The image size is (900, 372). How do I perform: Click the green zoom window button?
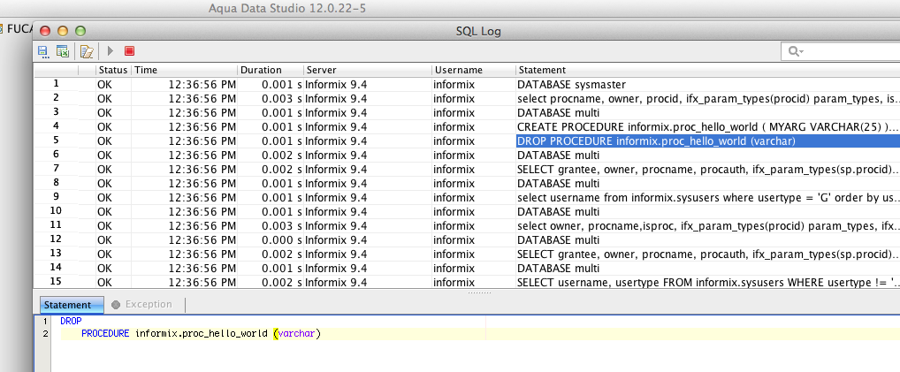(x=80, y=31)
